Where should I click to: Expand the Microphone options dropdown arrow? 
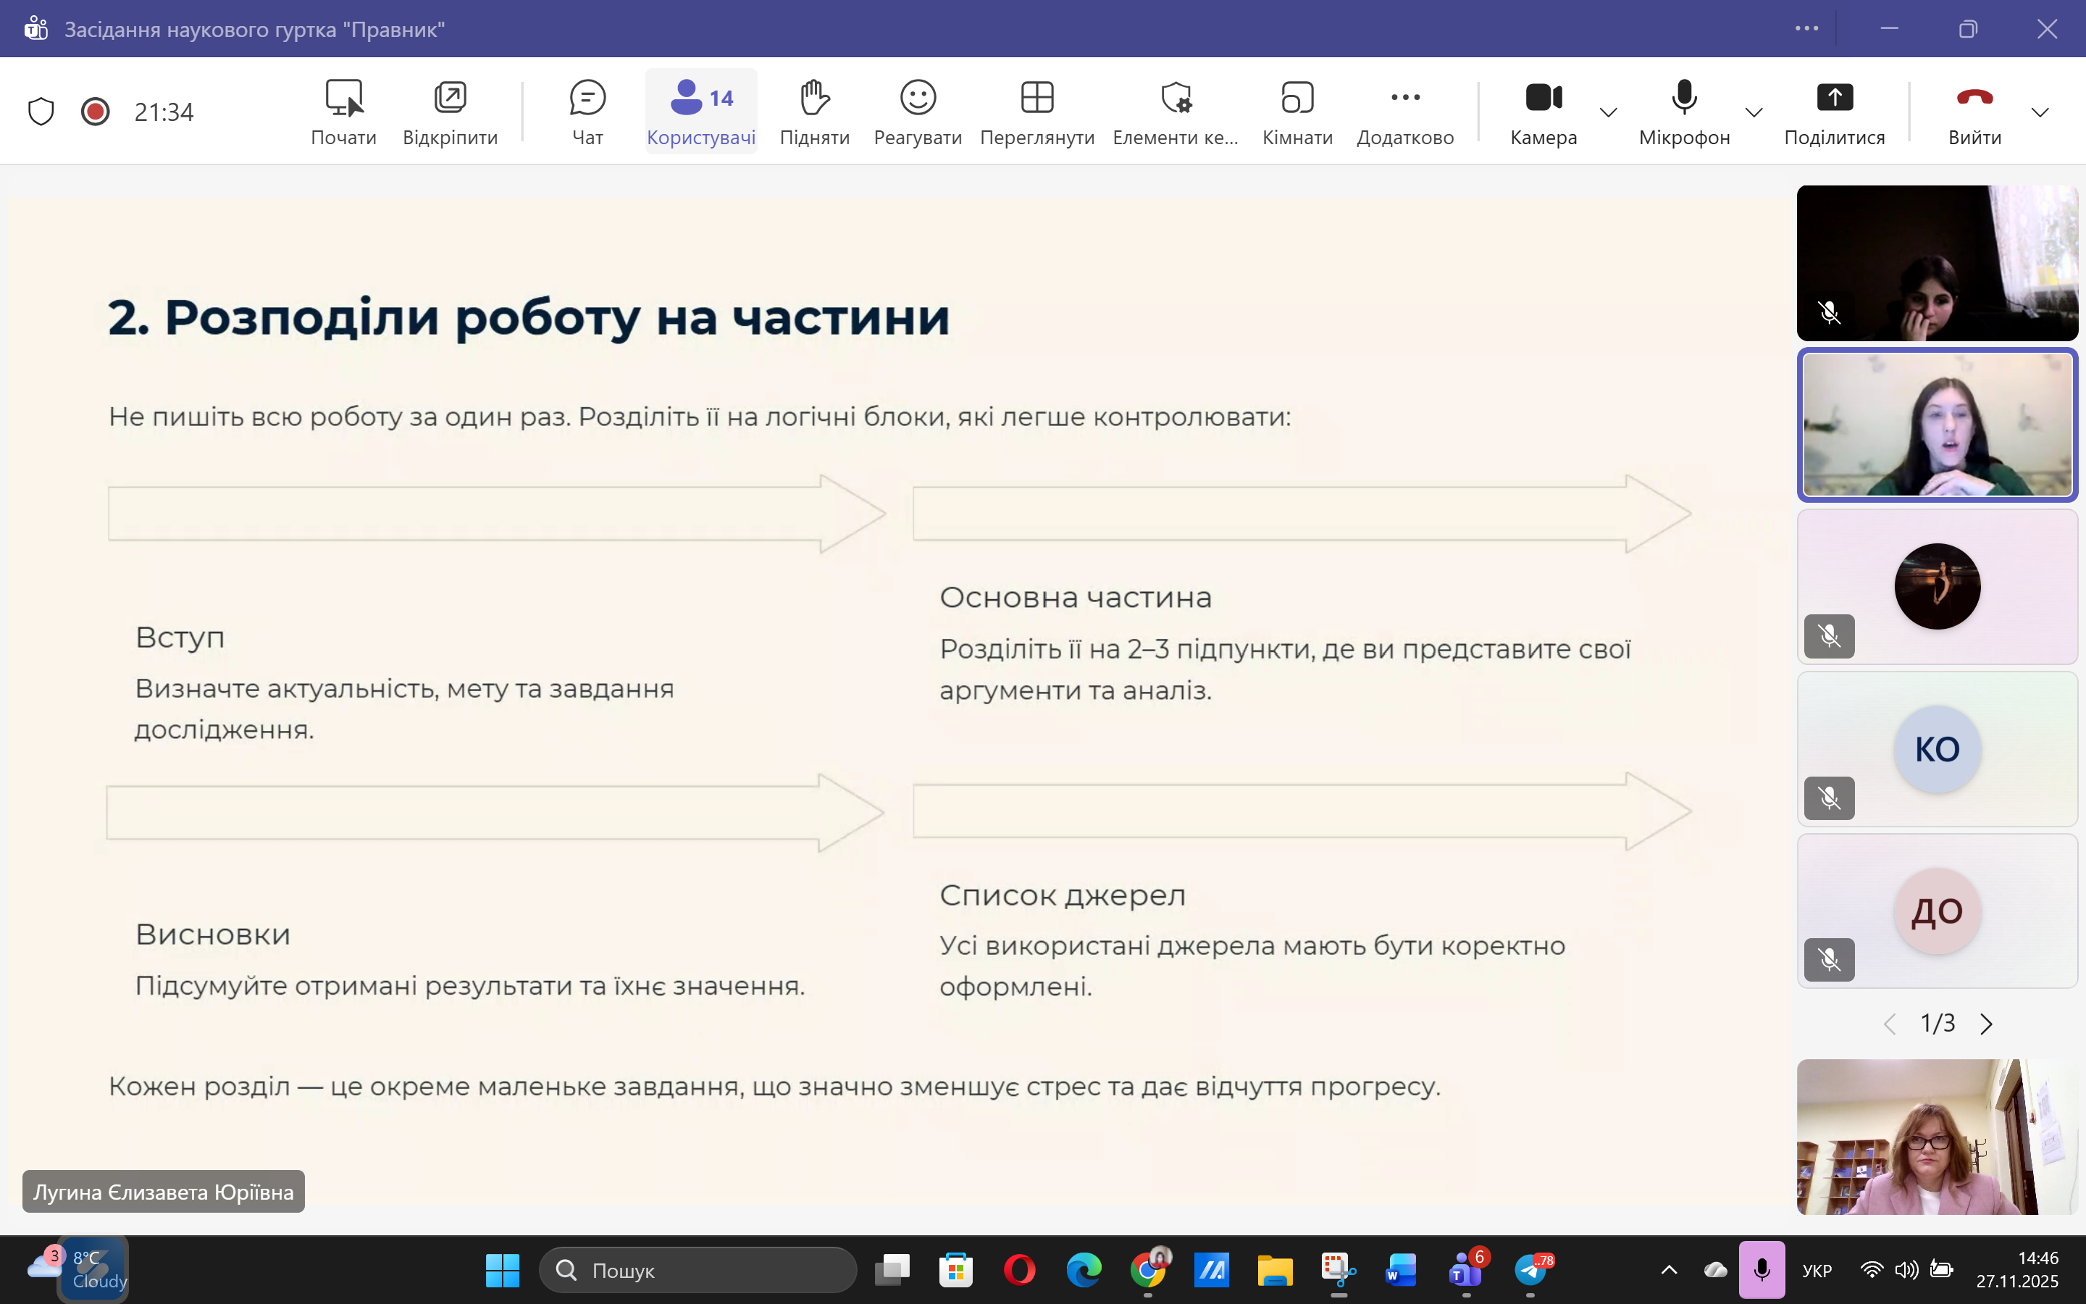[1754, 112]
